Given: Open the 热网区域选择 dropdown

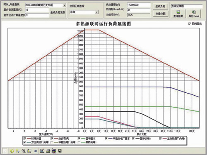Looking at the screenshot, I should 97,12.
